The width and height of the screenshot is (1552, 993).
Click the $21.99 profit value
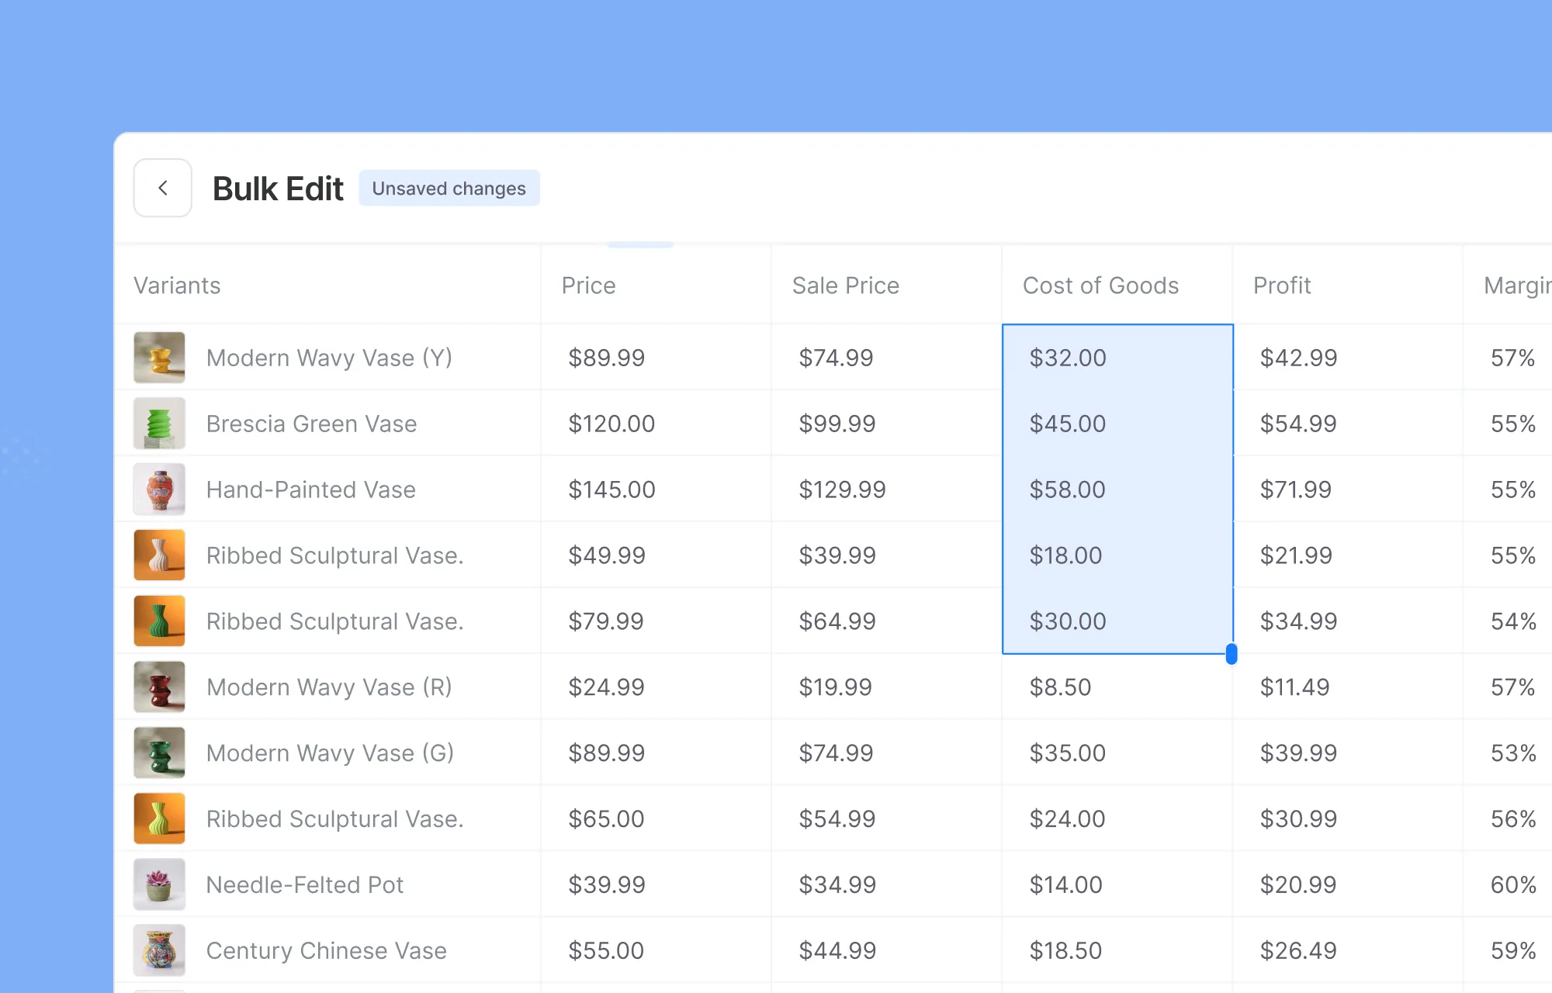[1296, 555]
